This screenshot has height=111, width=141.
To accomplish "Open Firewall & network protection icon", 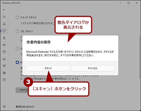I will pyautogui.click(x=4, y=45).
